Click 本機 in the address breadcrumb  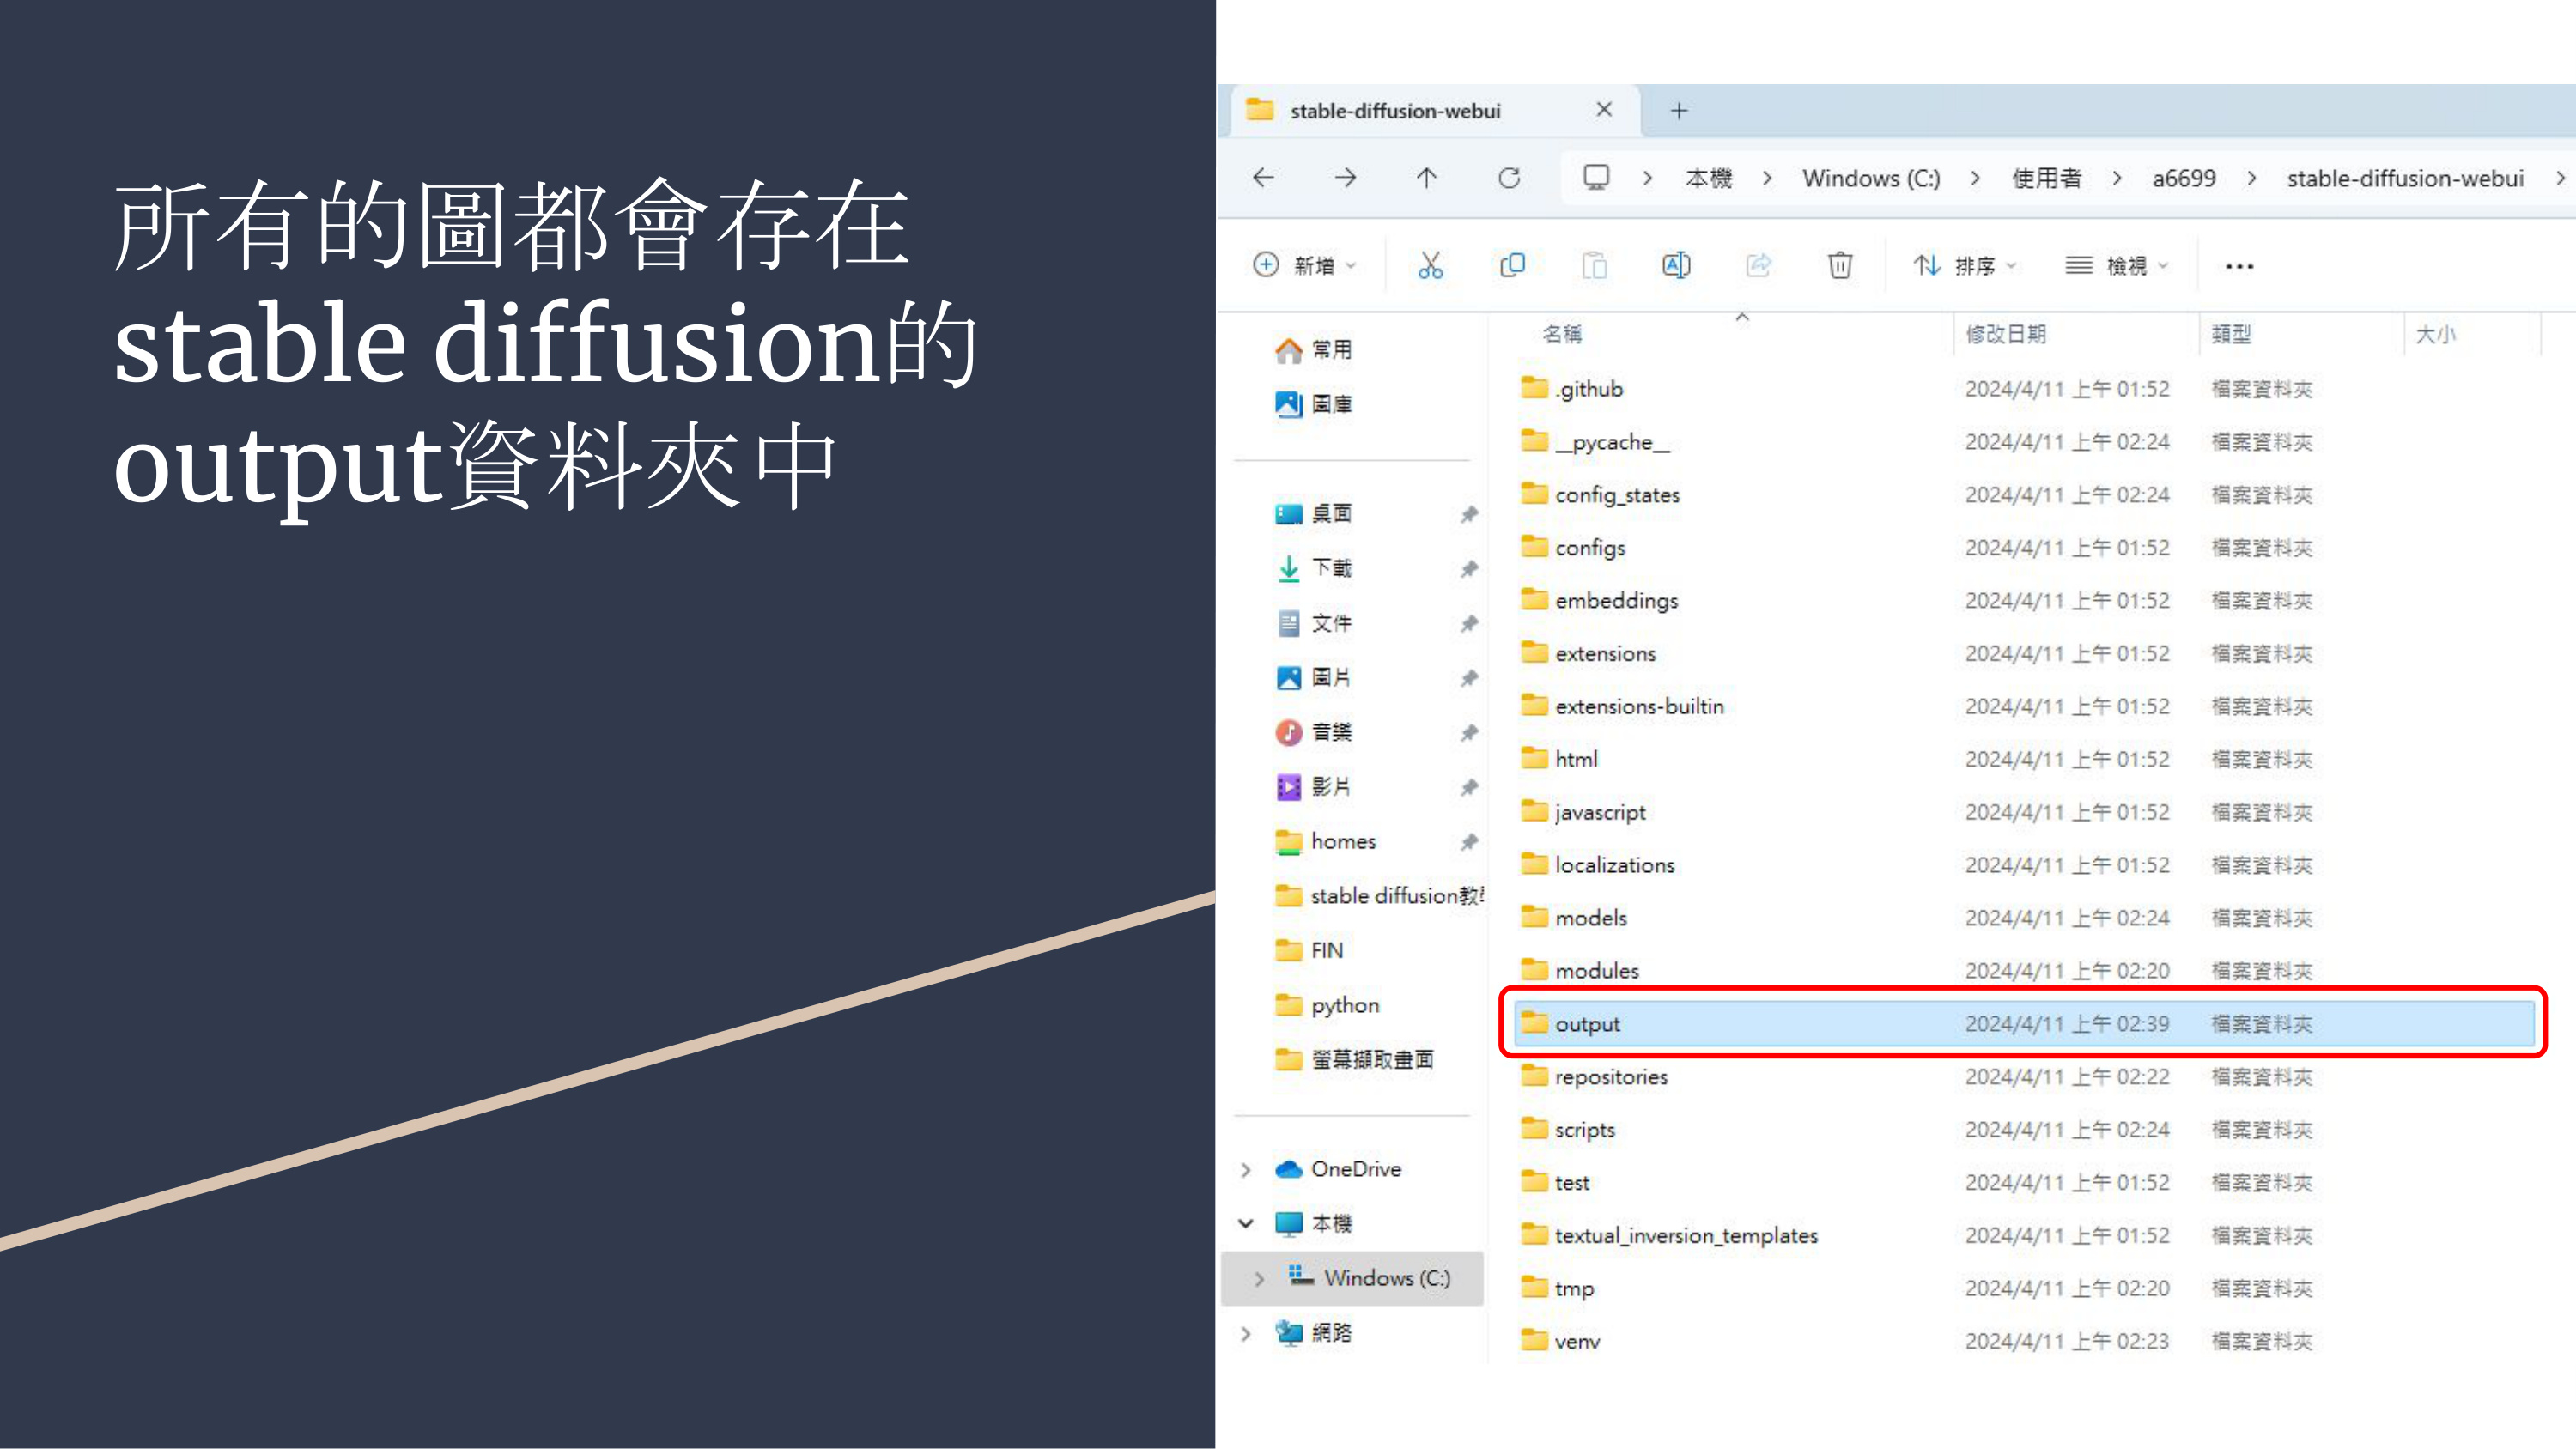pos(1709,178)
